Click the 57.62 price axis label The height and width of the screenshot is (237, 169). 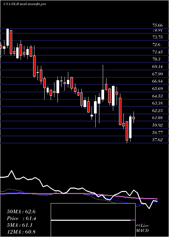pyautogui.click(x=158, y=139)
